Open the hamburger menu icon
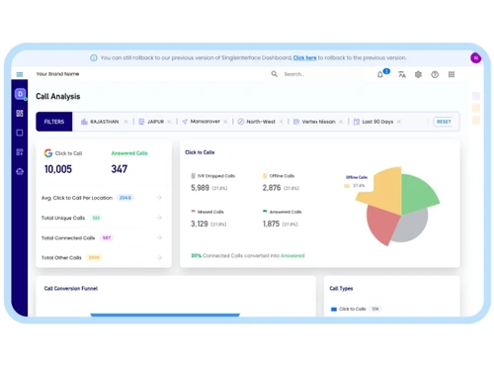Screen dimensions: 494x371 20,74
